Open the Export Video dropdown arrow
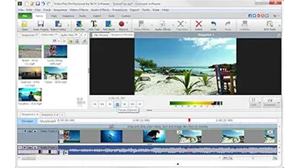This screenshot has width=299, height=168. [68, 25]
